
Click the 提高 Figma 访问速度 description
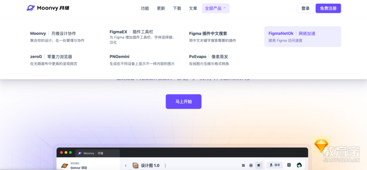[x=285, y=41]
